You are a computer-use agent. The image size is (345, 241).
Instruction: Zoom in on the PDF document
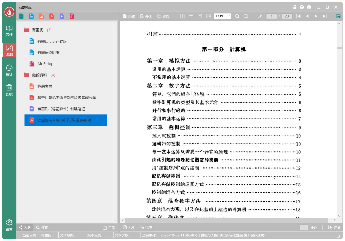pos(237,16)
